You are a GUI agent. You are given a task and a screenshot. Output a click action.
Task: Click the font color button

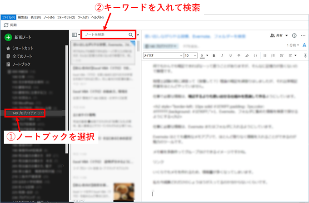coord(202,56)
